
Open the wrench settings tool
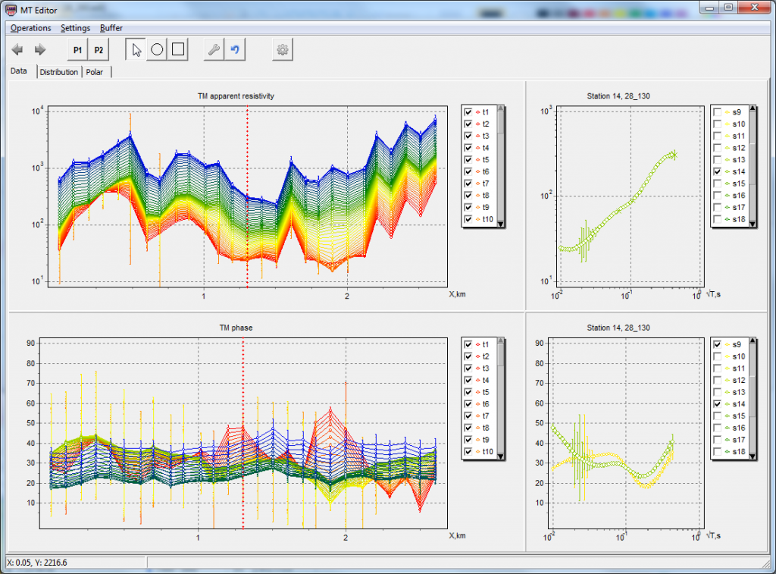[213, 49]
